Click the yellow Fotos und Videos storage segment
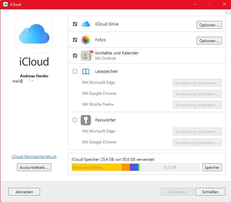 point(96,168)
